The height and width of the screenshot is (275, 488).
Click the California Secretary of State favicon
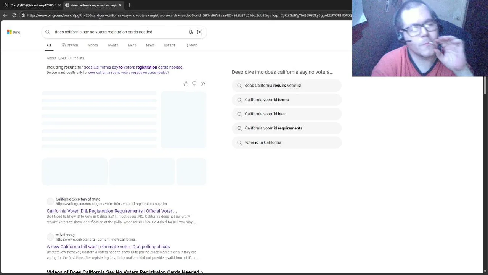[x=50, y=201]
